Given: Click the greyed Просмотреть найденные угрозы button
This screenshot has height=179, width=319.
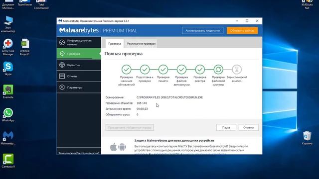Looking at the screenshot, I should click(130, 127).
